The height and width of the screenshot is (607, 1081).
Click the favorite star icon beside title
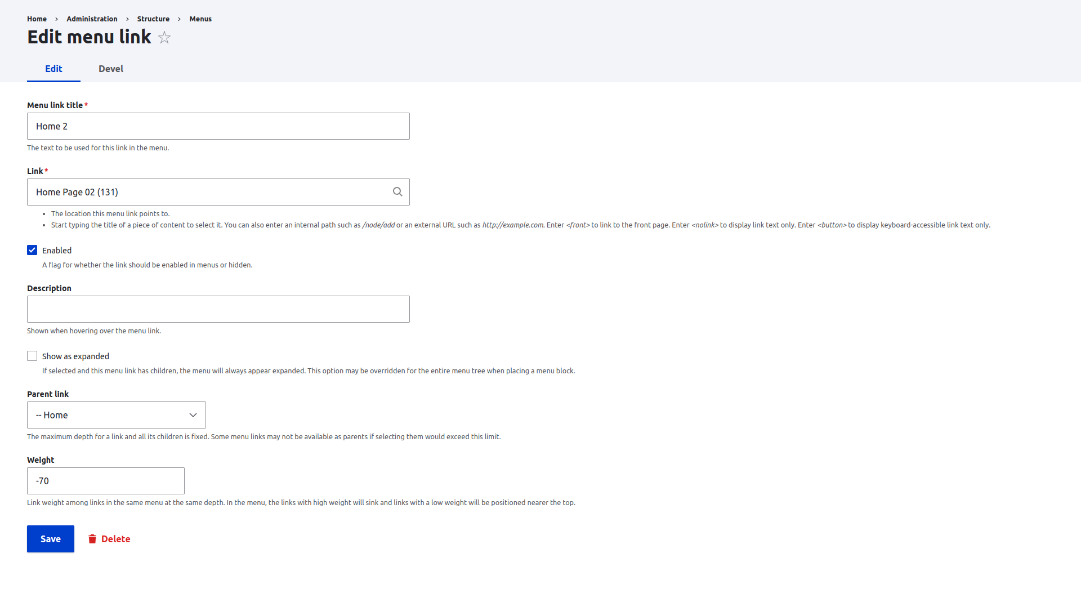point(164,38)
